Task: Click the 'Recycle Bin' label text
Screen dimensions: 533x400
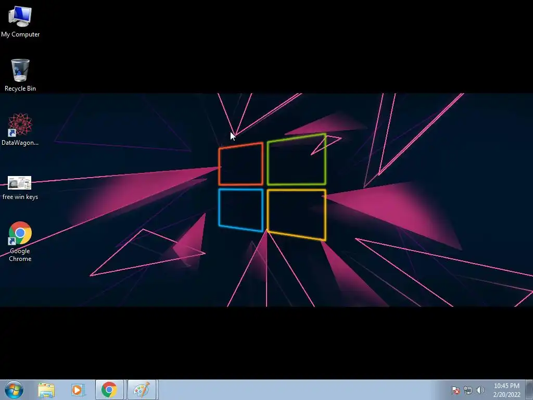Action: tap(20, 89)
